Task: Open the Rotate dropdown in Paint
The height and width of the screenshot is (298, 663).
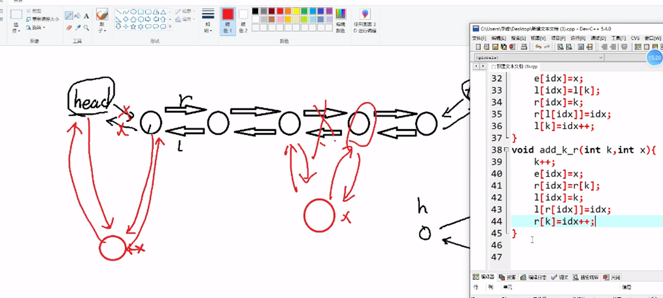Action: click(36, 28)
